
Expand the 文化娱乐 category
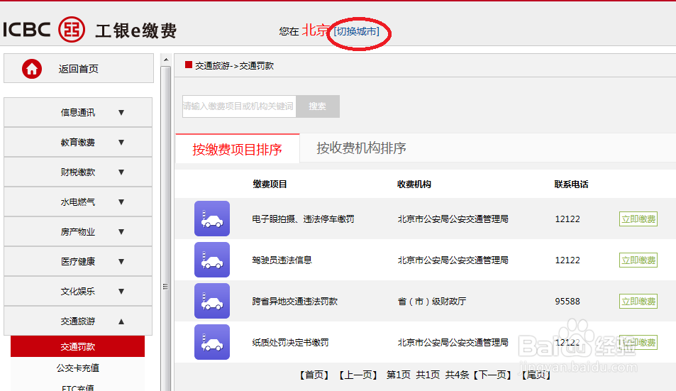pyautogui.click(x=78, y=290)
